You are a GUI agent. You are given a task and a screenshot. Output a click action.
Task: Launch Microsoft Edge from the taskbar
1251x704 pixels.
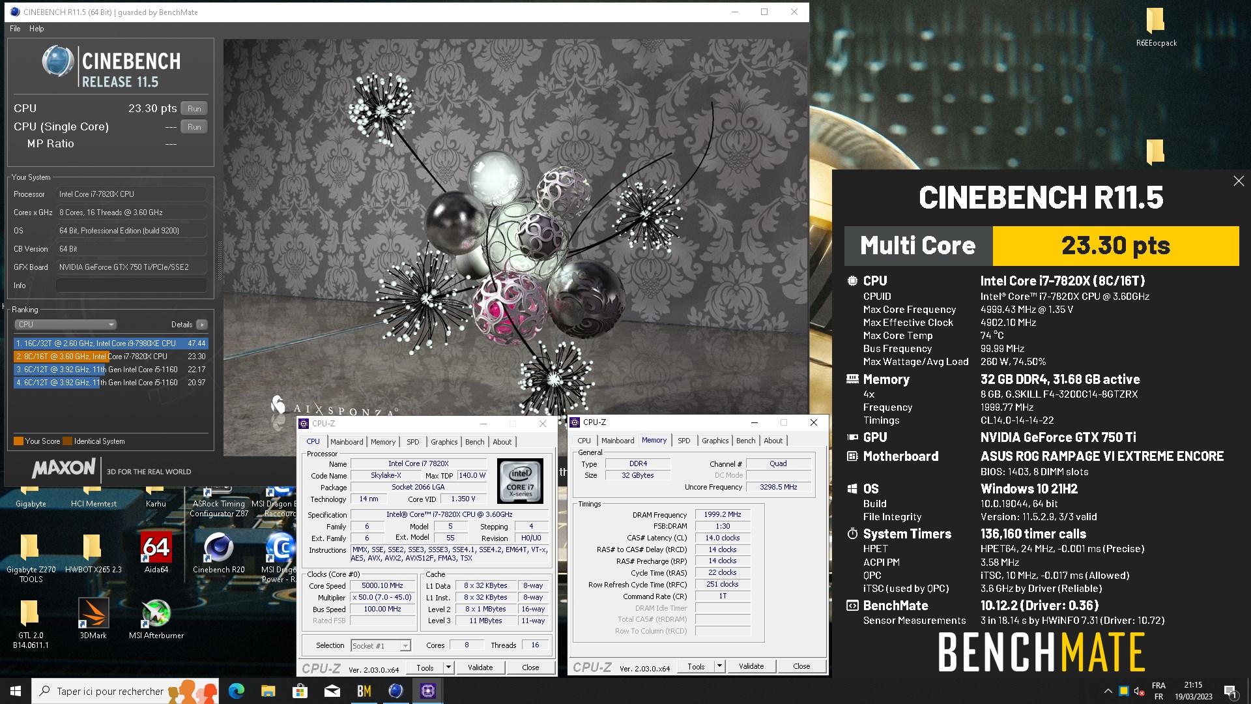[x=236, y=691]
